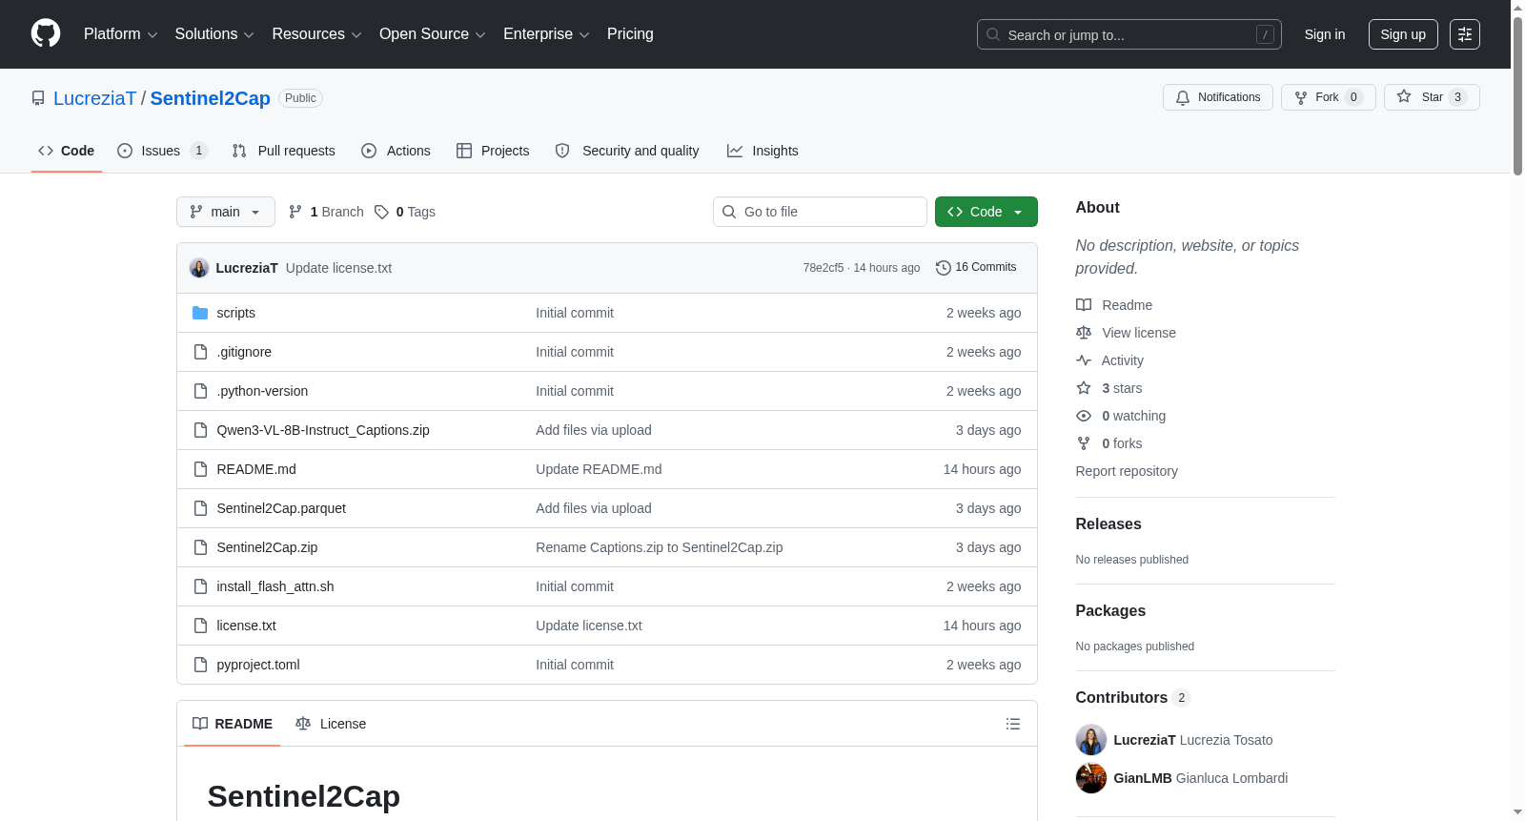Screen dimensions: 1525x821
Task: Click the Go to file search field
Action: pos(820,212)
